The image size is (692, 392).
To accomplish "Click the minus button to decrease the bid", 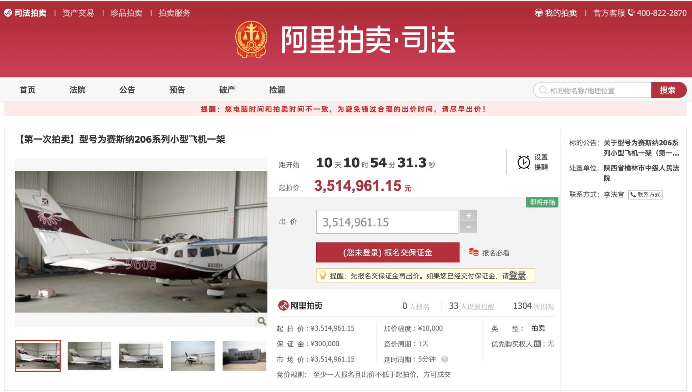I will click(x=468, y=227).
